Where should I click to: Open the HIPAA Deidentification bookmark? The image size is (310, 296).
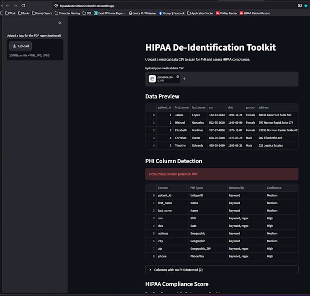(x=255, y=13)
